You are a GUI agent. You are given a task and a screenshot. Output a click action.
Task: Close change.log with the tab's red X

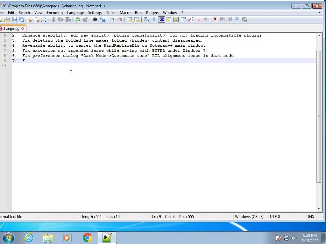(23, 29)
